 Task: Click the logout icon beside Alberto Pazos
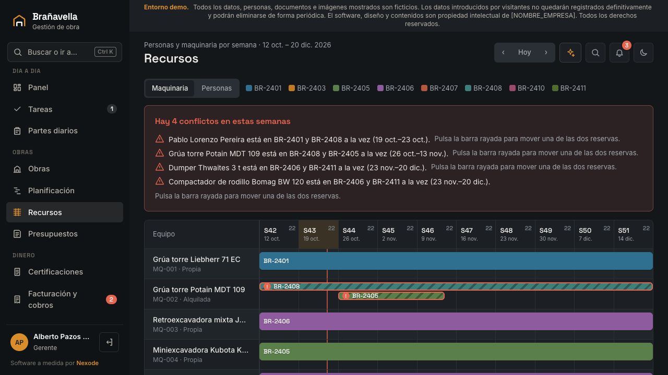(x=109, y=342)
